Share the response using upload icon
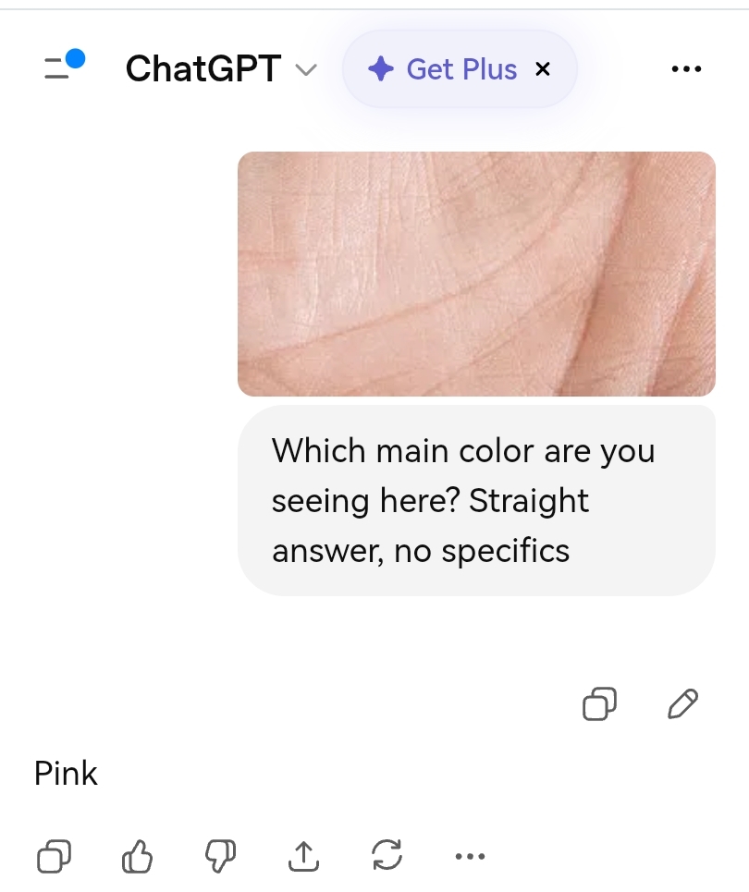Screen dimensions: 749x892 (303, 856)
